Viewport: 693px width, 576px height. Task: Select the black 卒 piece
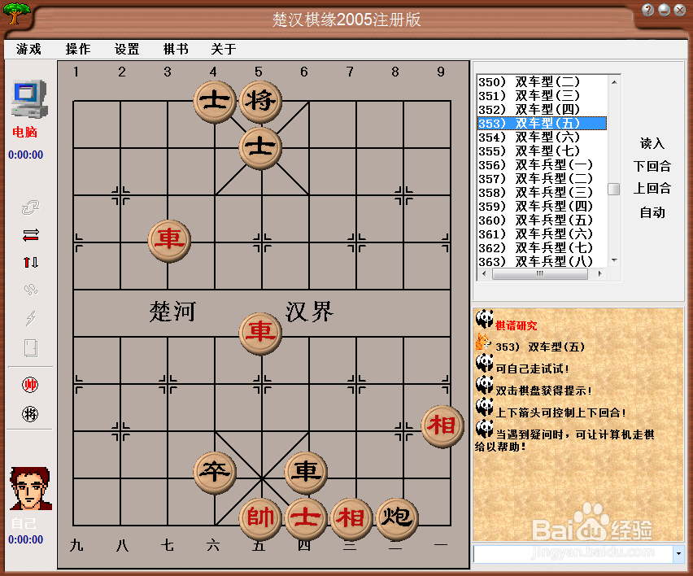click(215, 472)
